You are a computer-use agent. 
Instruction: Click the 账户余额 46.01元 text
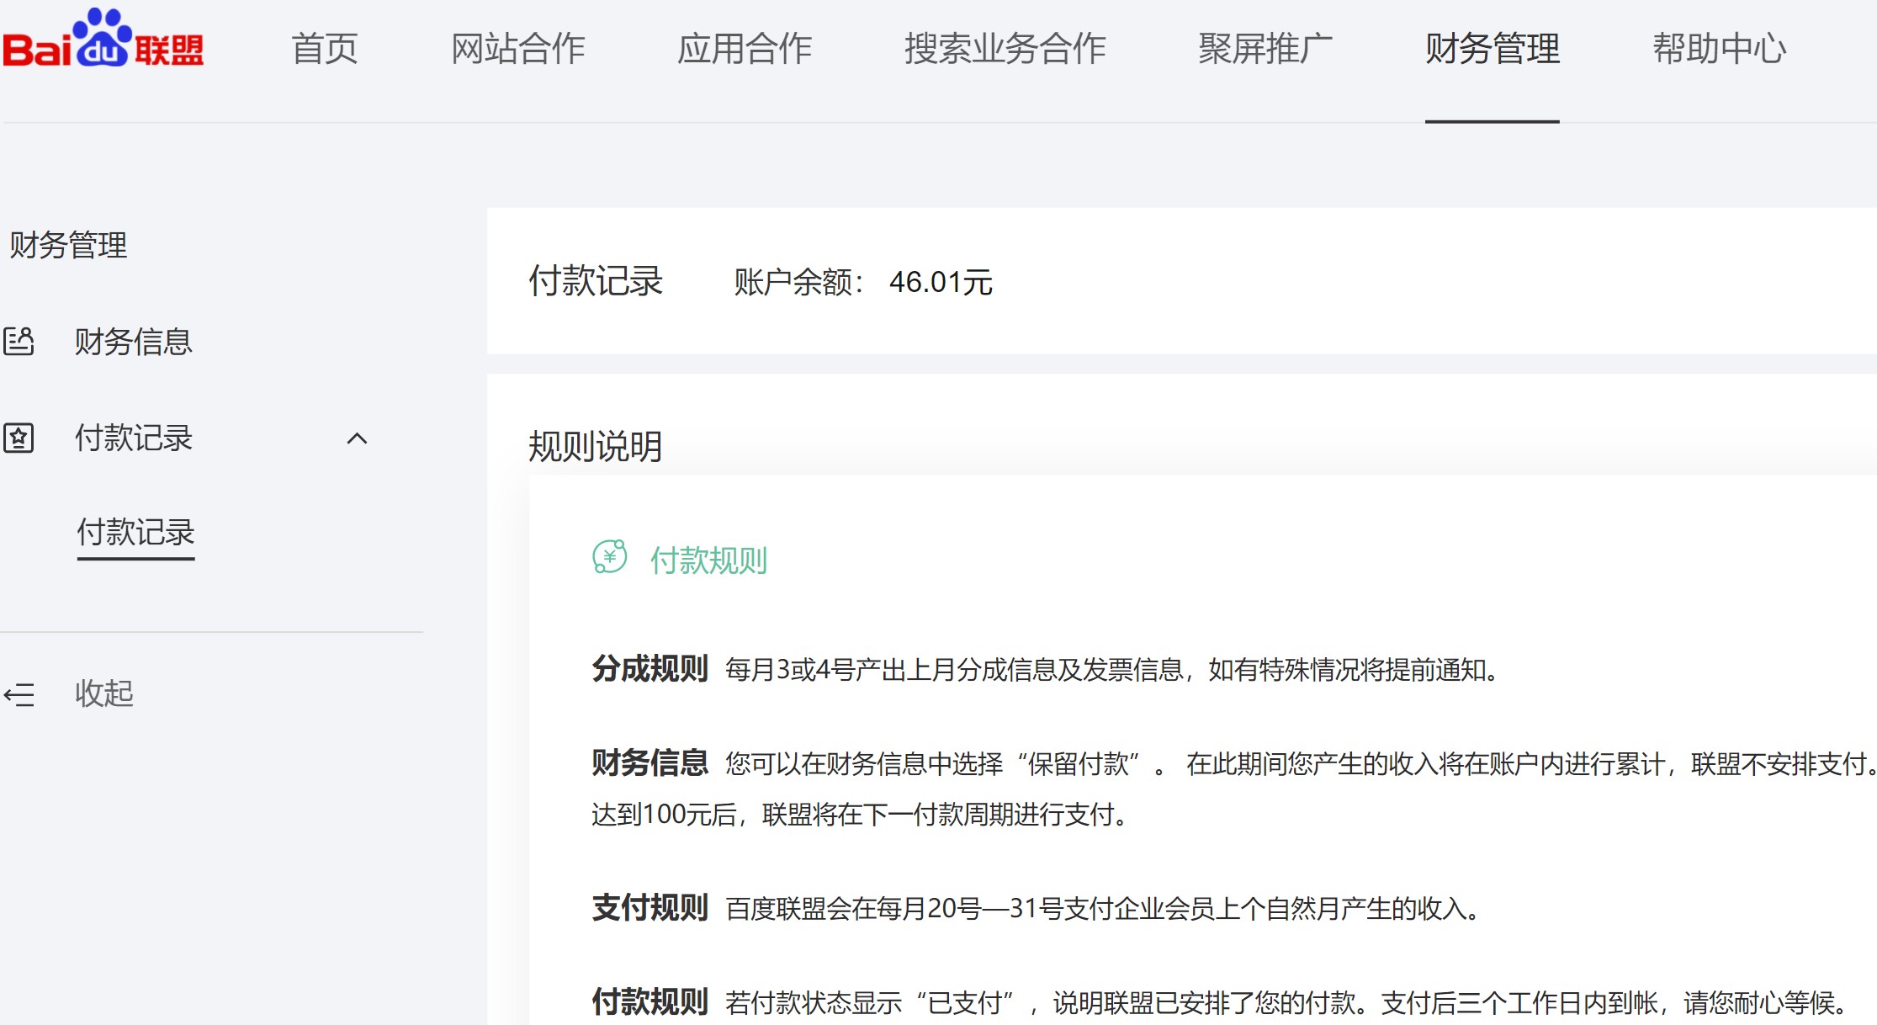coord(862,283)
